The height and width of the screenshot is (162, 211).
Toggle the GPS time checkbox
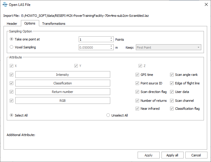click(137, 75)
